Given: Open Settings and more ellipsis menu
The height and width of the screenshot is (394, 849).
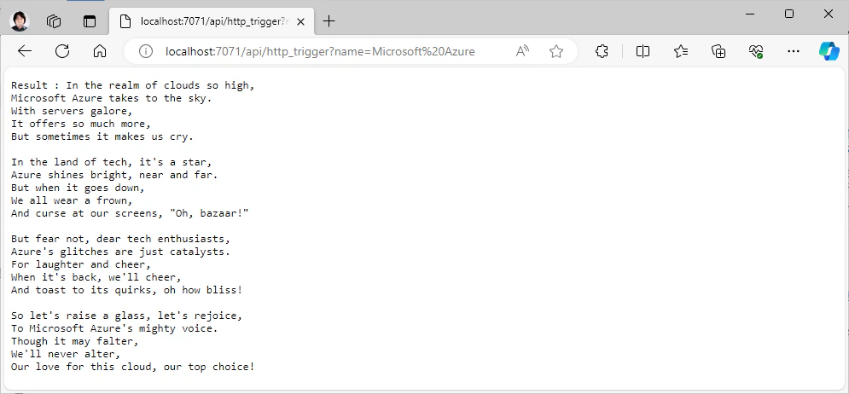Looking at the screenshot, I should [x=794, y=51].
